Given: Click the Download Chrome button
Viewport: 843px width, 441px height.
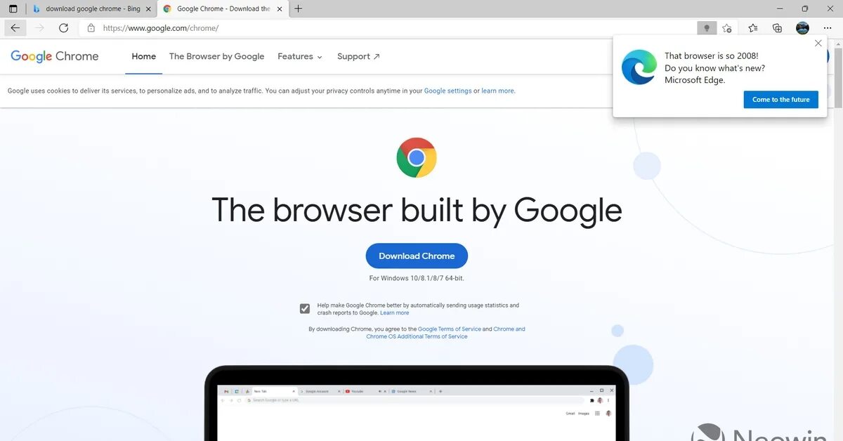Looking at the screenshot, I should pos(417,256).
